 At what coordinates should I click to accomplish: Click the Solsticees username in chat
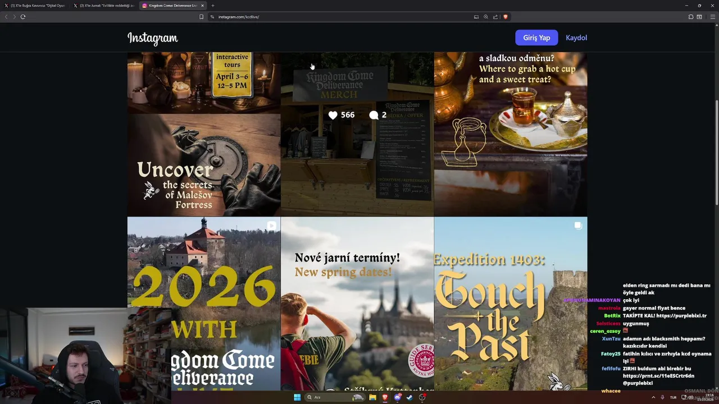[608, 324]
